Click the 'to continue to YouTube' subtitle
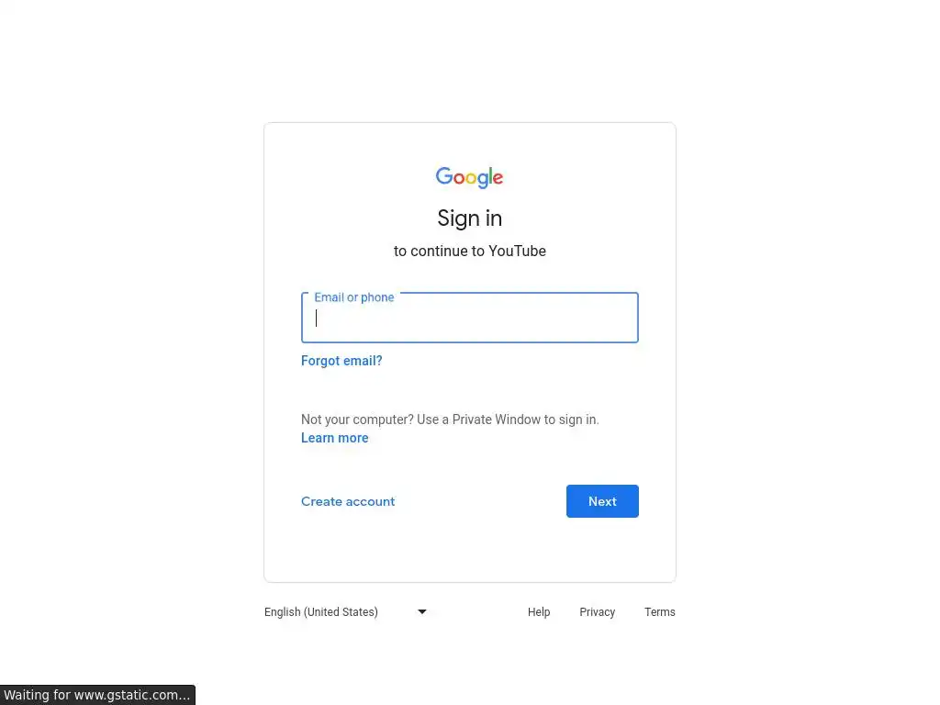 pos(469,252)
